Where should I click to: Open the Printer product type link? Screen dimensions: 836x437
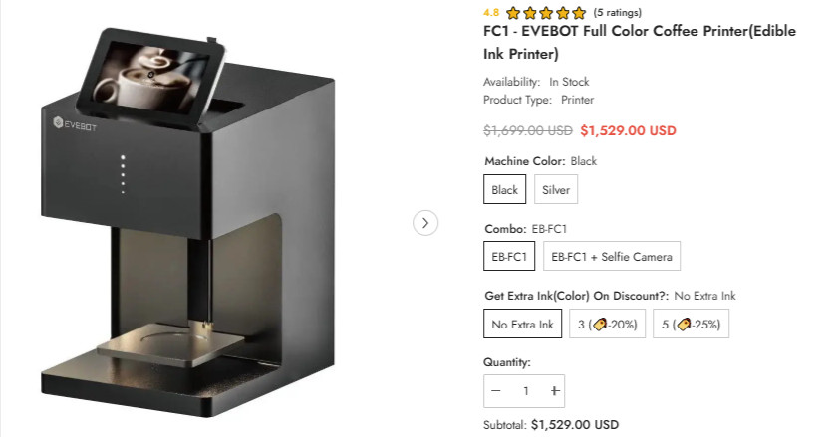click(x=577, y=100)
